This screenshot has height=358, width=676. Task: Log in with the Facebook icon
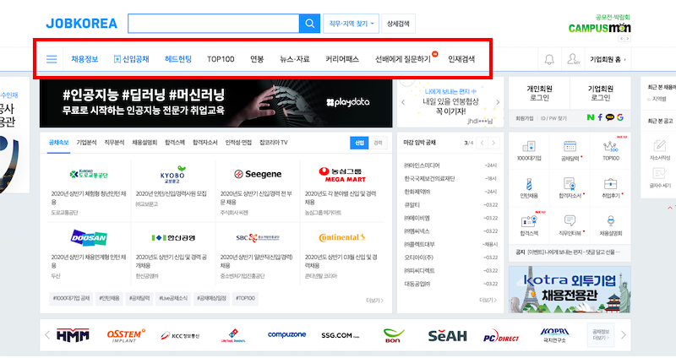pyautogui.click(x=600, y=117)
